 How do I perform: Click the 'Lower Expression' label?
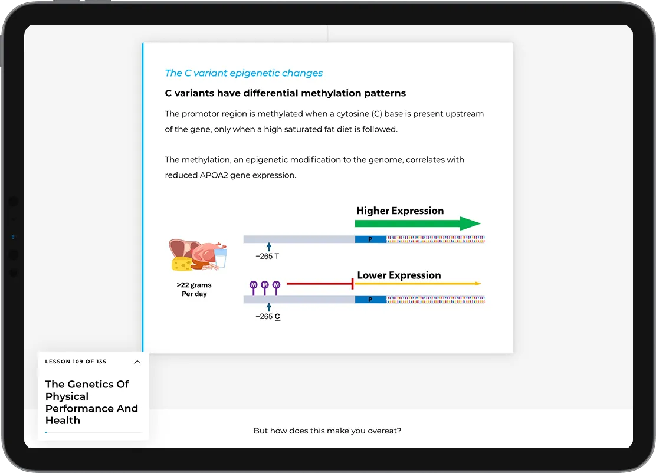[399, 275]
